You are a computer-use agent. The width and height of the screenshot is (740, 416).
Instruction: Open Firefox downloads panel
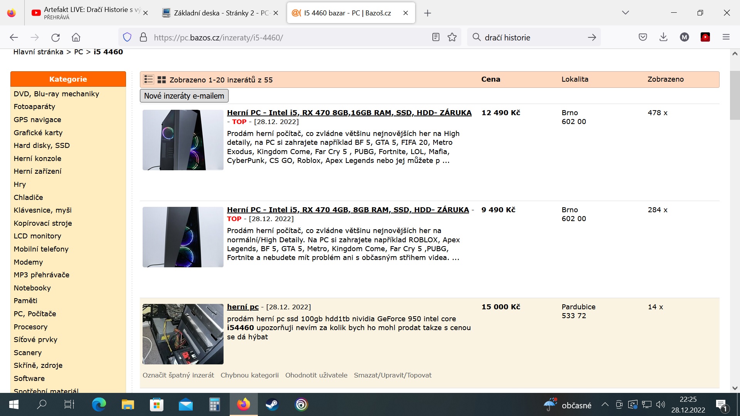(663, 37)
